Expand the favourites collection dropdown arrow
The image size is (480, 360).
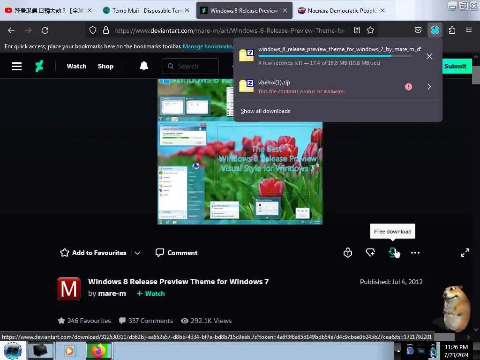point(137,253)
